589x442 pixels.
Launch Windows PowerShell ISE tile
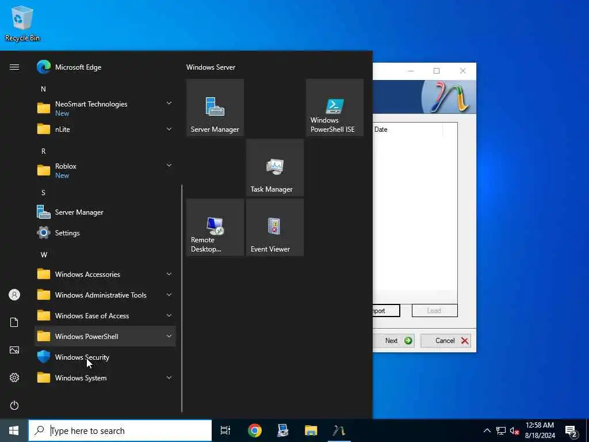[335, 108]
